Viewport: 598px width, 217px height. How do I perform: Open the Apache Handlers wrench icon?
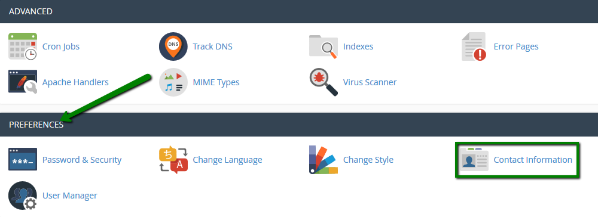[23, 82]
